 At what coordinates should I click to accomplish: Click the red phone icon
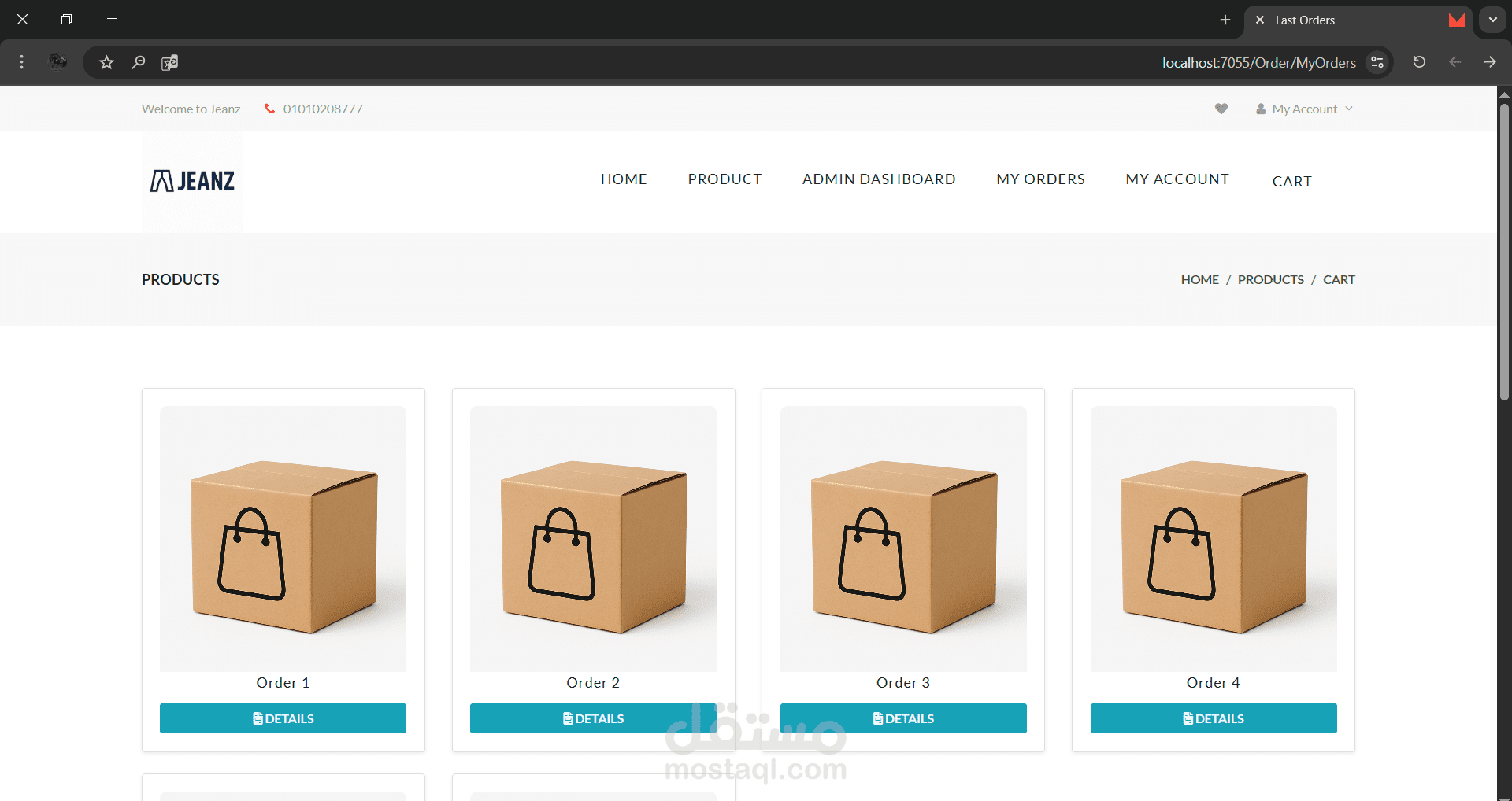point(269,109)
